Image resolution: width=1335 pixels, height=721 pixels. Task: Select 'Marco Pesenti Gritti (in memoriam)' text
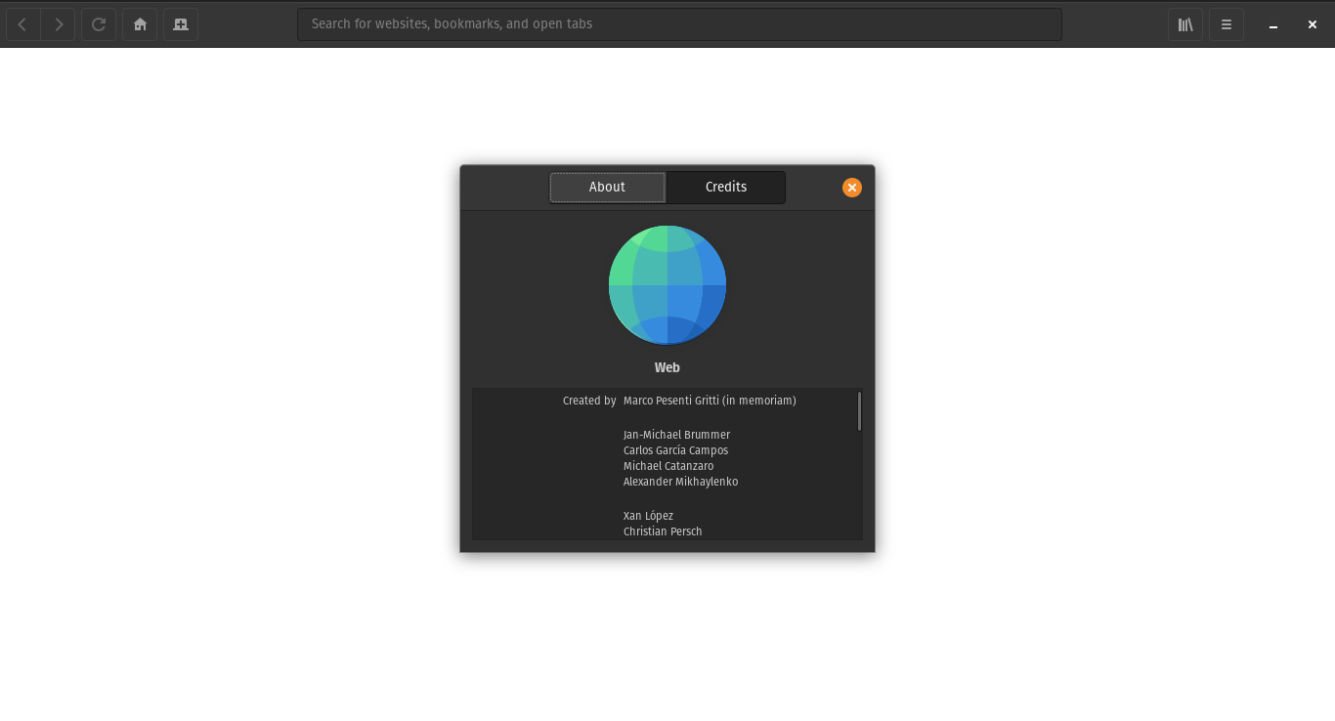[x=710, y=401]
